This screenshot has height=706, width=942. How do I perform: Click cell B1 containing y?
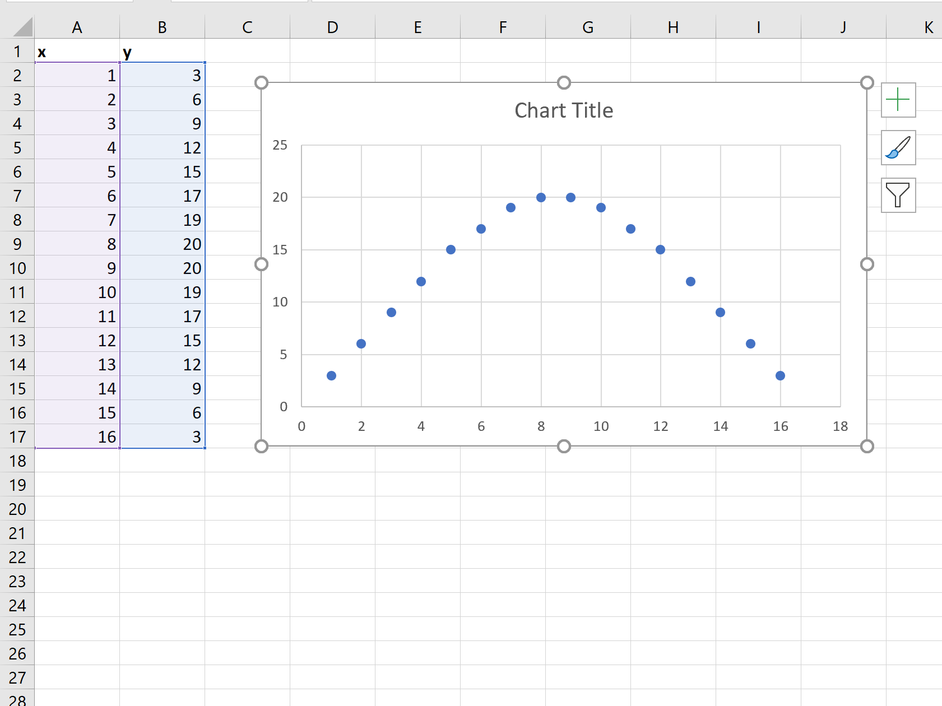[x=163, y=51]
